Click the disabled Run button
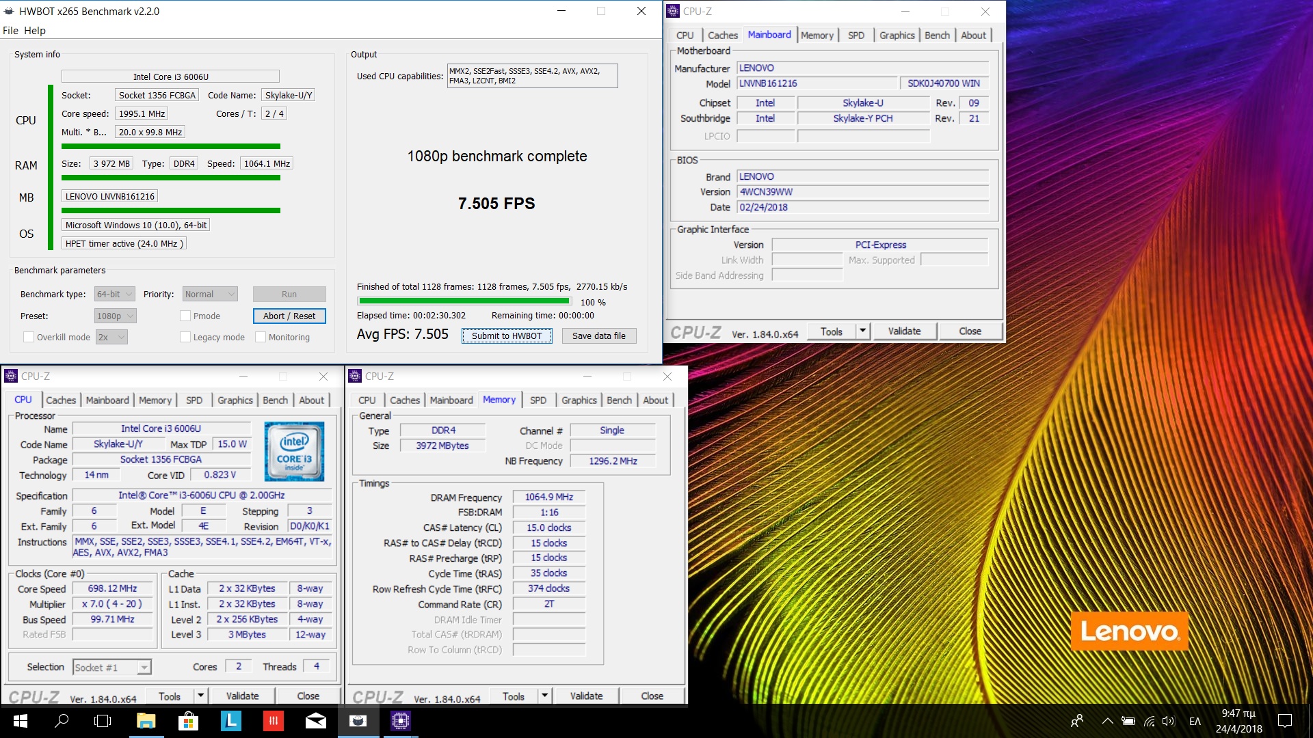The width and height of the screenshot is (1313, 738). tap(289, 294)
